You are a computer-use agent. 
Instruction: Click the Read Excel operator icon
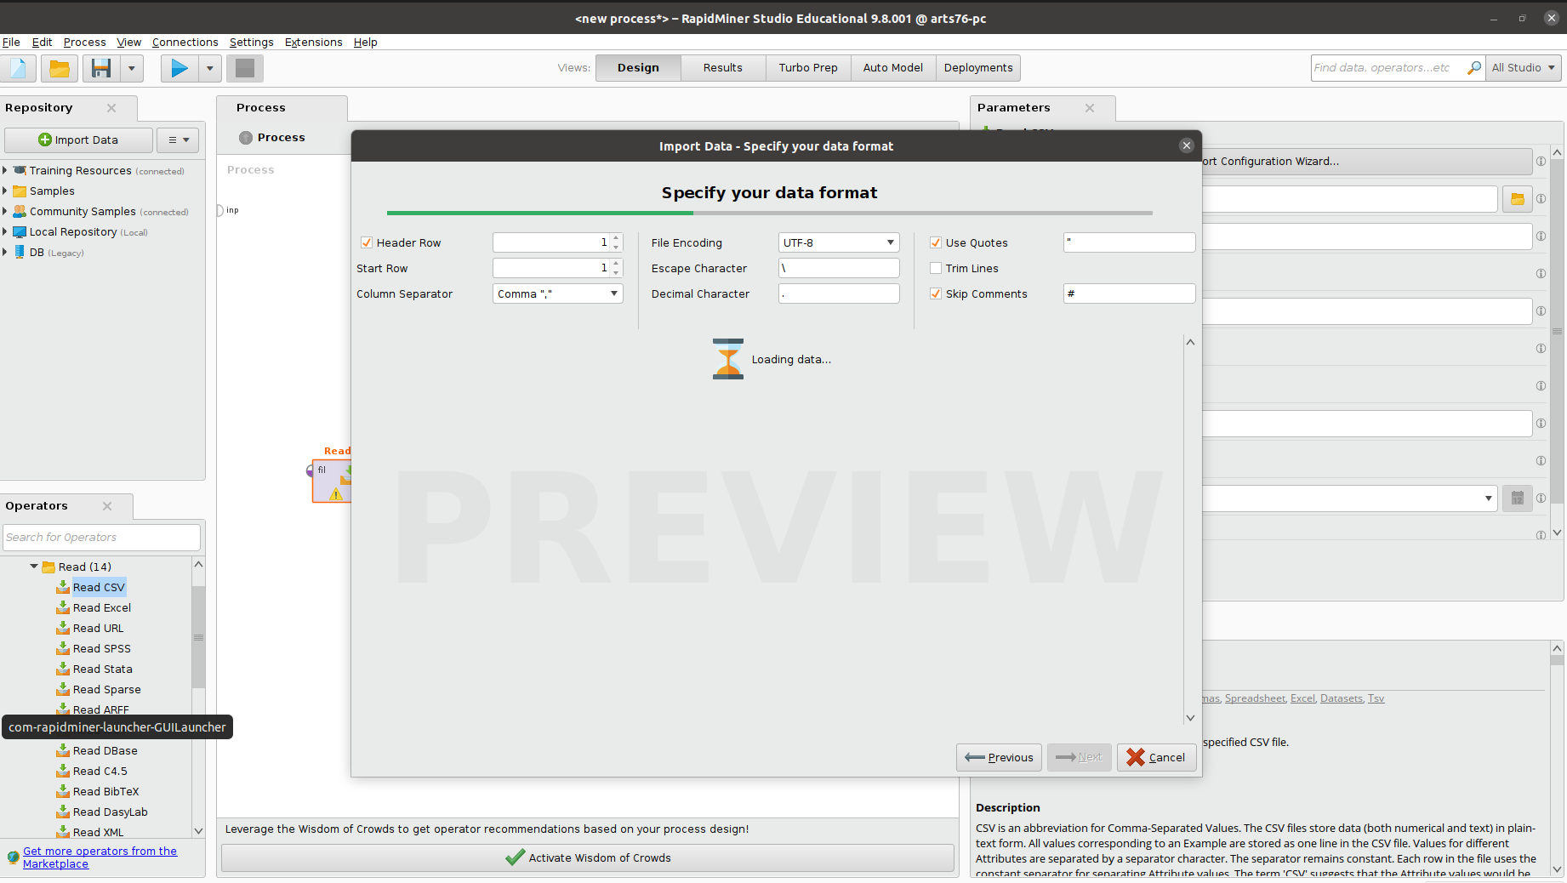[63, 607]
